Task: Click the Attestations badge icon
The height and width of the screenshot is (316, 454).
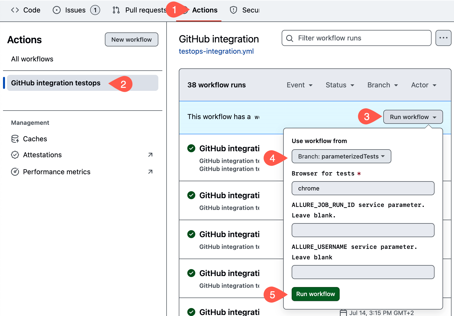Action: (x=15, y=155)
